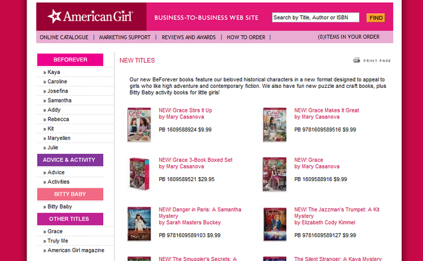
Task: Open the Danger in Paris book cover
Action: [x=139, y=224]
